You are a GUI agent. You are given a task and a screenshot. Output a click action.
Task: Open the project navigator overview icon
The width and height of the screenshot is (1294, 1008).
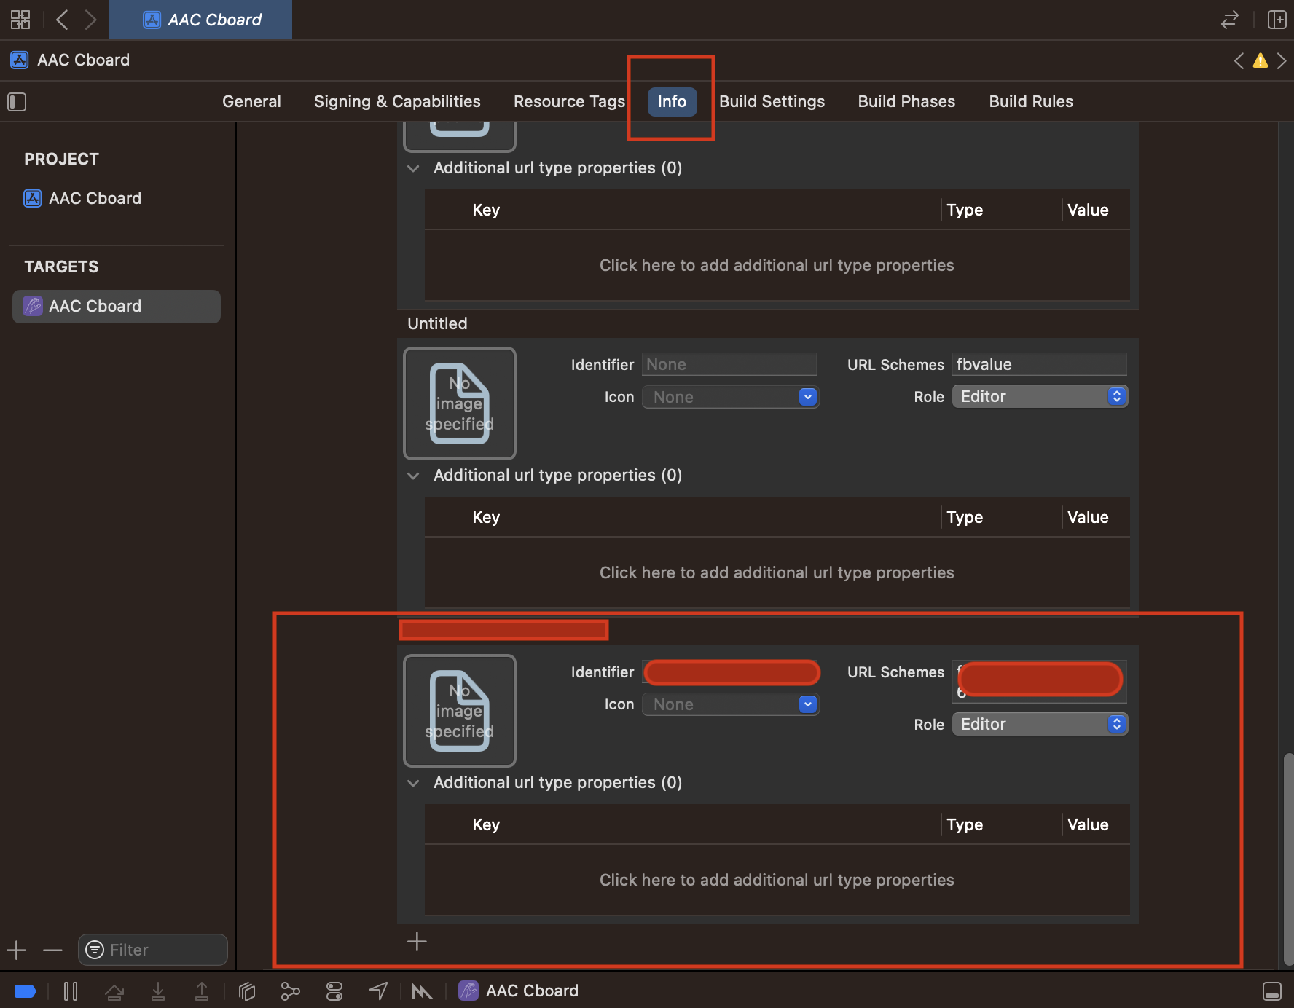[x=20, y=20]
